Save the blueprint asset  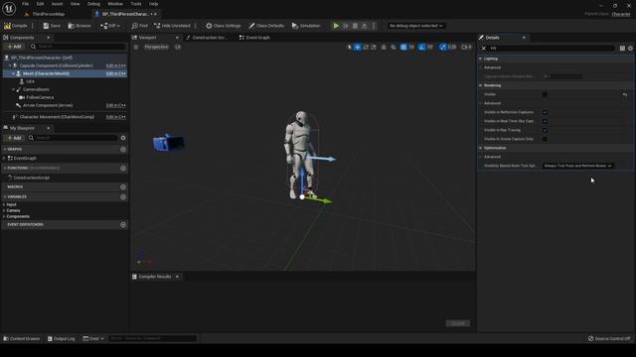[x=52, y=26]
